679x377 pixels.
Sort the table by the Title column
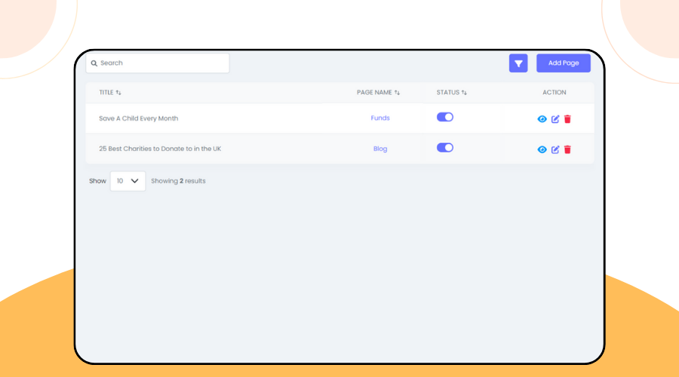point(110,93)
